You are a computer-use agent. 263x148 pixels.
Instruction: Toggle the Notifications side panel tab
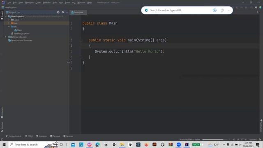coord(261,125)
